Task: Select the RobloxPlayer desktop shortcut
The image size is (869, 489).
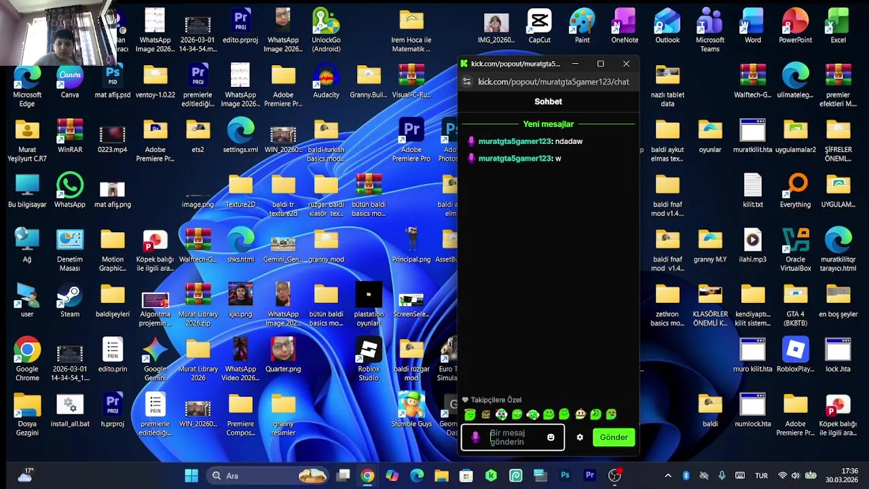Action: 796,355
